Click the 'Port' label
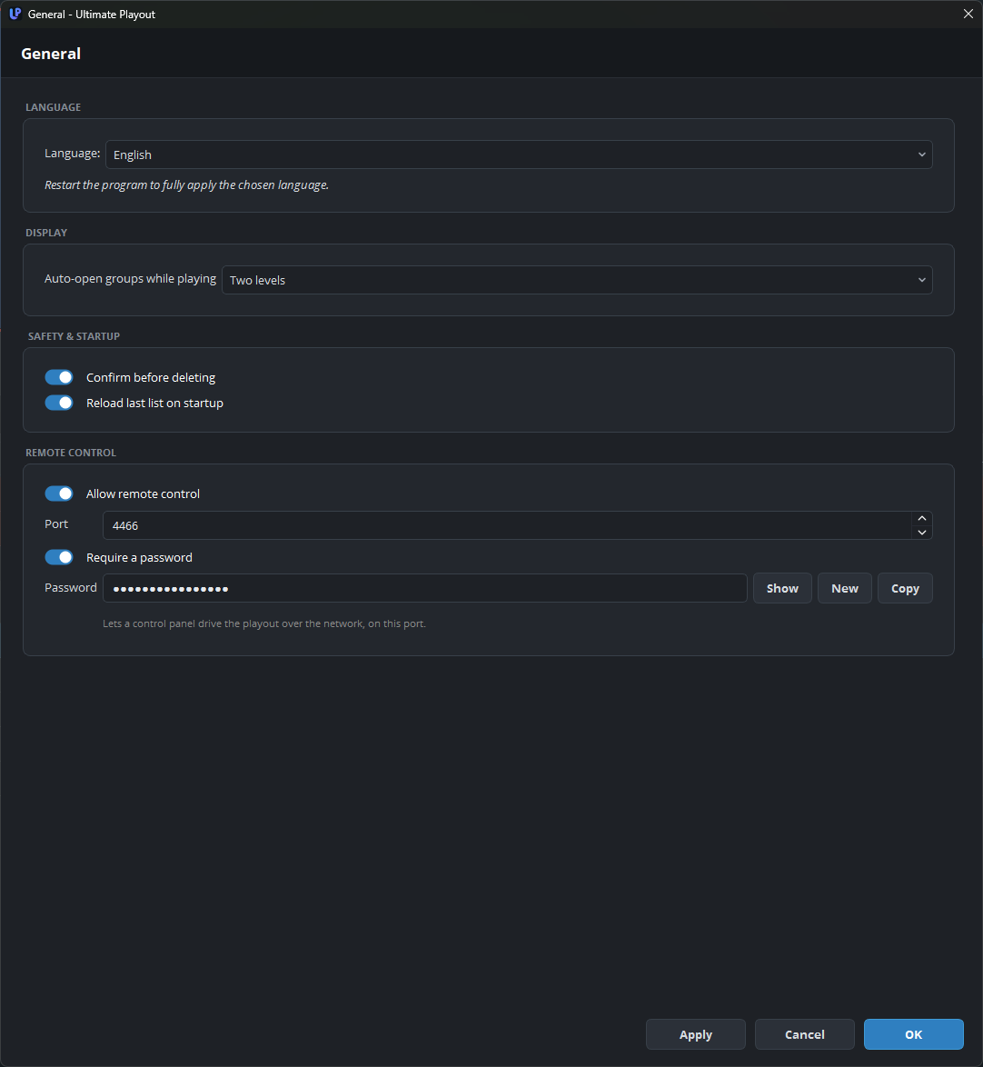The image size is (983, 1067). click(x=55, y=524)
